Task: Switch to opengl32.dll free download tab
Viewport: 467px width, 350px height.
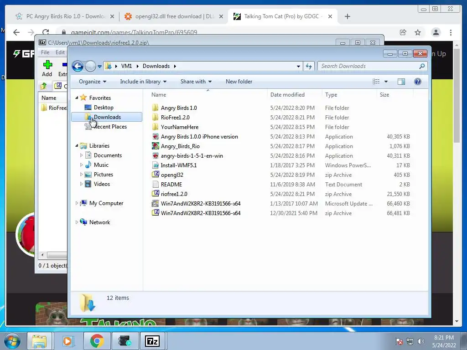Action: point(175,16)
